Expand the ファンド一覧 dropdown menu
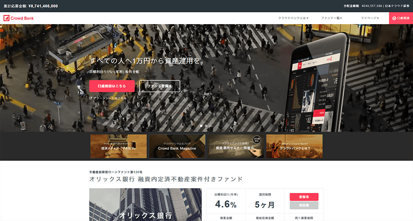Image resolution: width=413 pixels, height=221 pixels. coord(331,18)
